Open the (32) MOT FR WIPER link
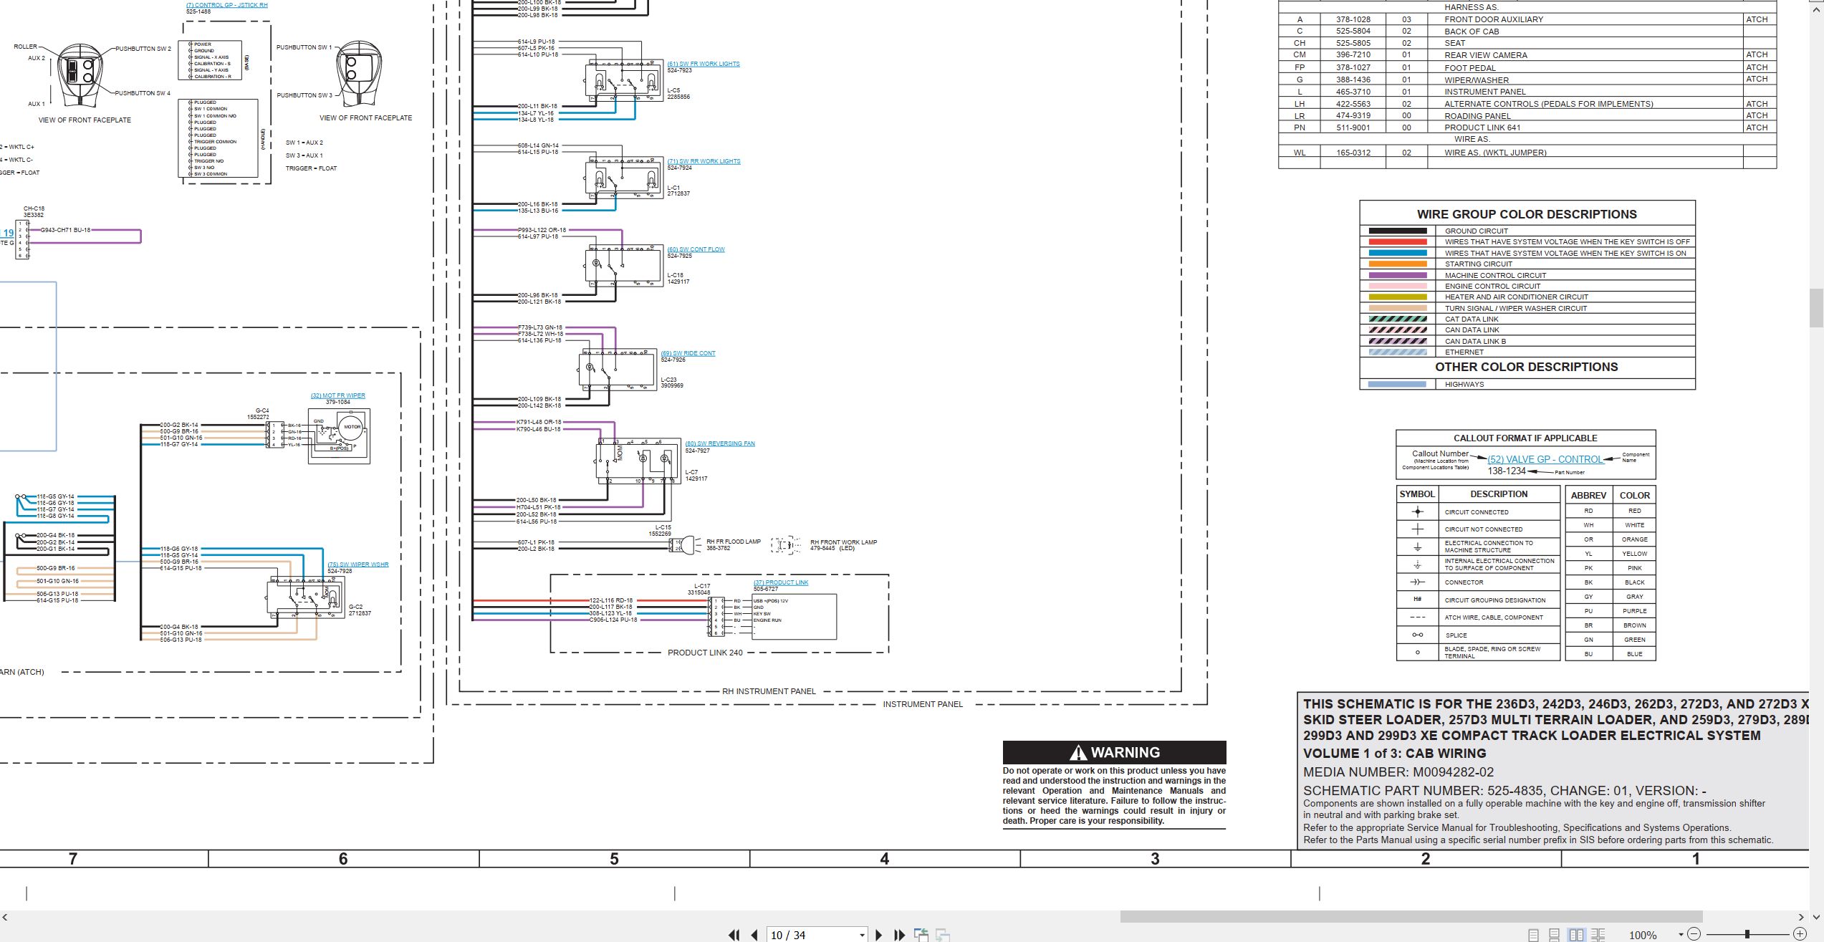Viewport: 1824px width, 942px height. [337, 395]
